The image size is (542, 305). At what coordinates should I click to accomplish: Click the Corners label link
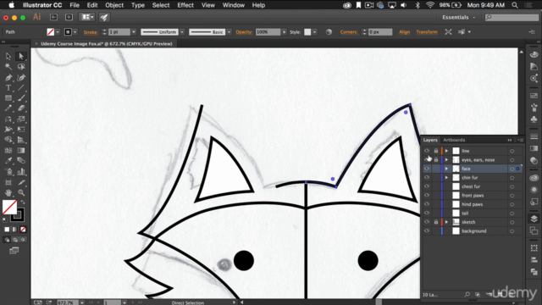(348, 32)
